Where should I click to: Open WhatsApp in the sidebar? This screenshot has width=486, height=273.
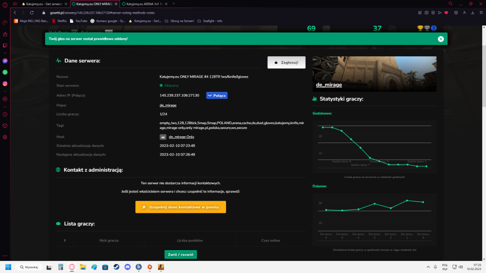[5, 72]
